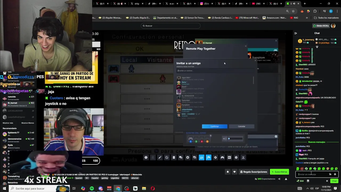The width and height of the screenshot is (341, 192).
Task: Close the Invitar a un amigo dialog
Action: coord(255,60)
